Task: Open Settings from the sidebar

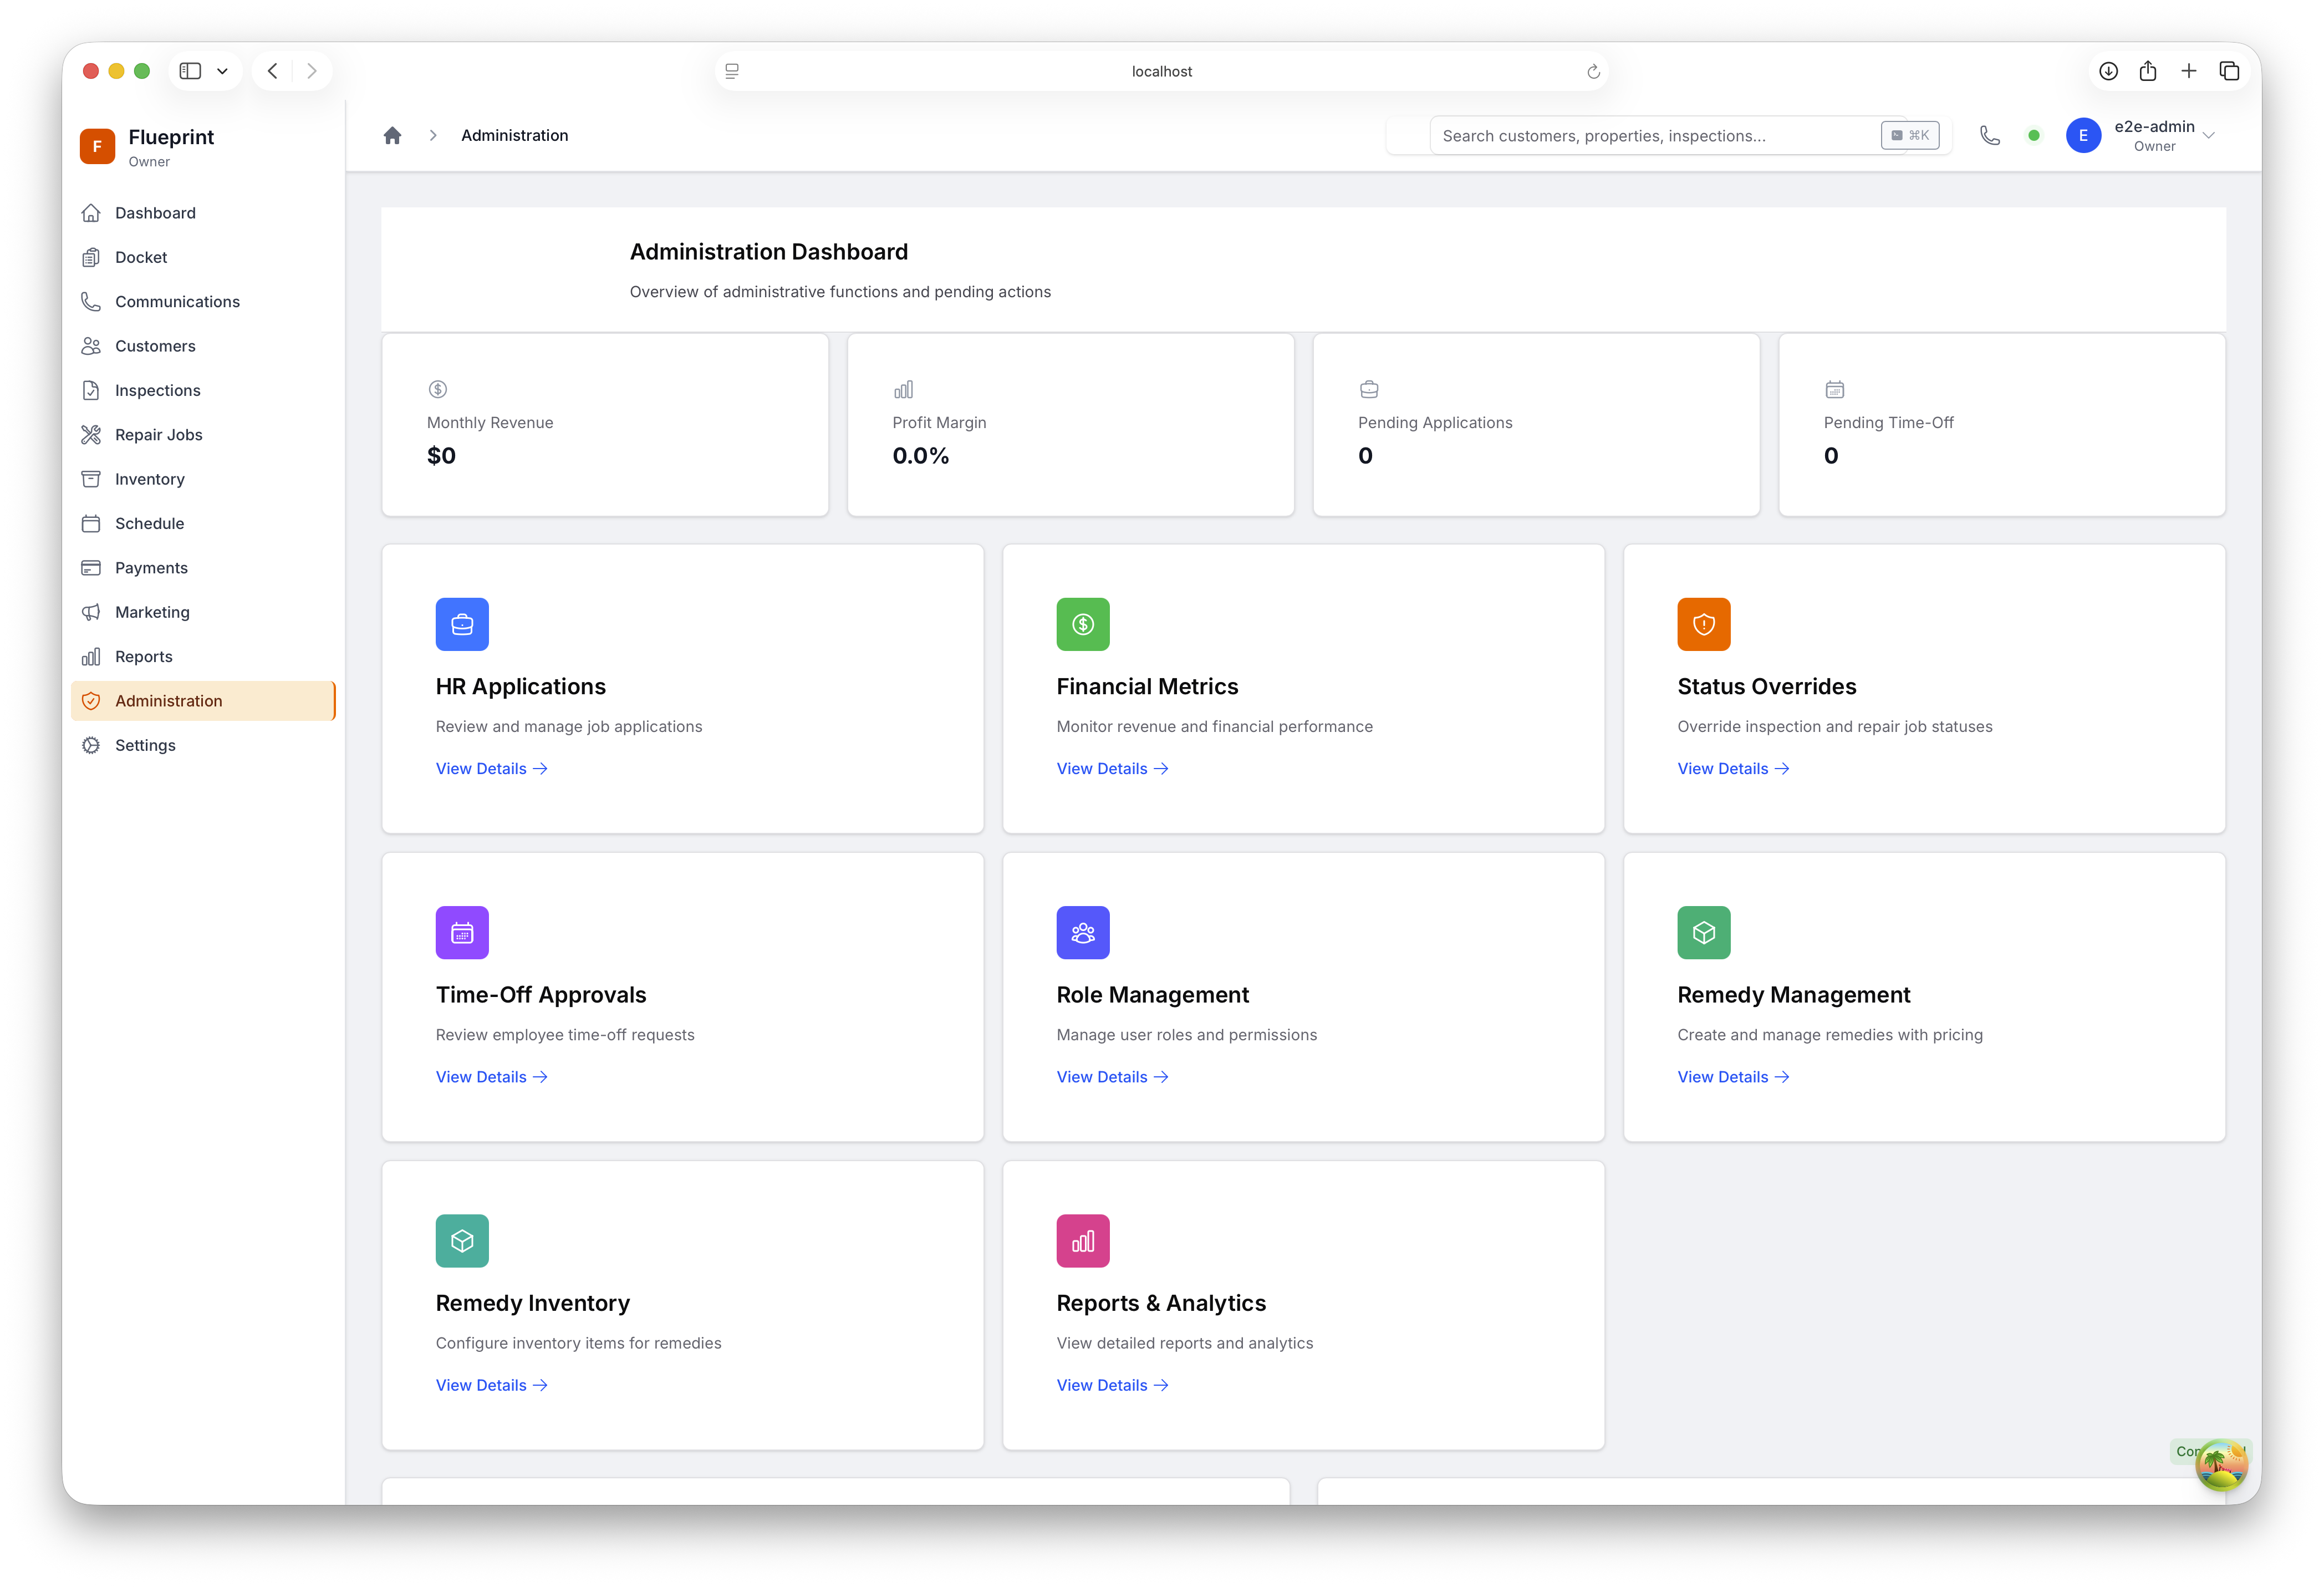Action: 145,745
